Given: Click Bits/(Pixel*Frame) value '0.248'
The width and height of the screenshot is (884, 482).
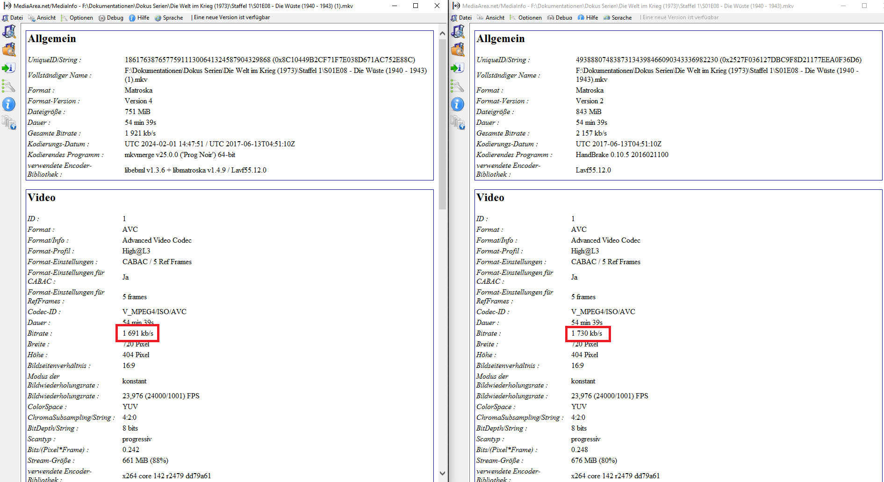Looking at the screenshot, I should click(580, 450).
